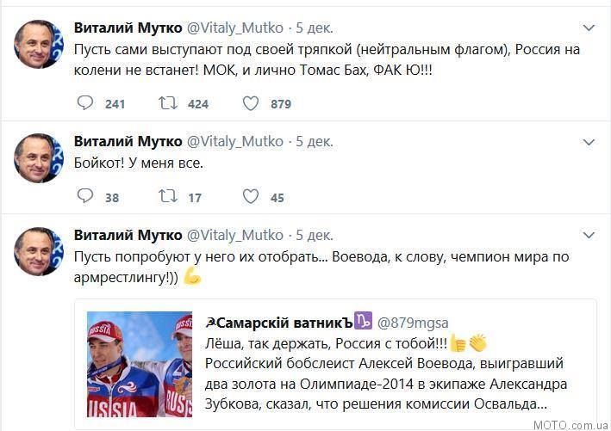This screenshot has width=611, height=431.
Task: Click the avatar on the third tweet
Action: 39,252
